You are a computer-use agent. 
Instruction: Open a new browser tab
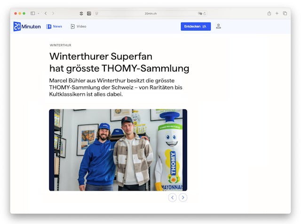coord(277,13)
